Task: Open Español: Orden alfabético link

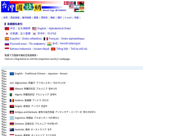Action: tap(26, 39)
